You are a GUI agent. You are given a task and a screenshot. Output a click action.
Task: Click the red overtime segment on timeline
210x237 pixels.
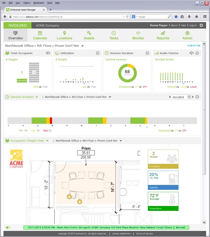(x=51, y=121)
